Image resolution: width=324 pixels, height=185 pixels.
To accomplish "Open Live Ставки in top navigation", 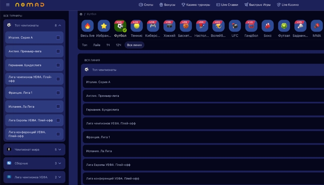I will 227,4.
